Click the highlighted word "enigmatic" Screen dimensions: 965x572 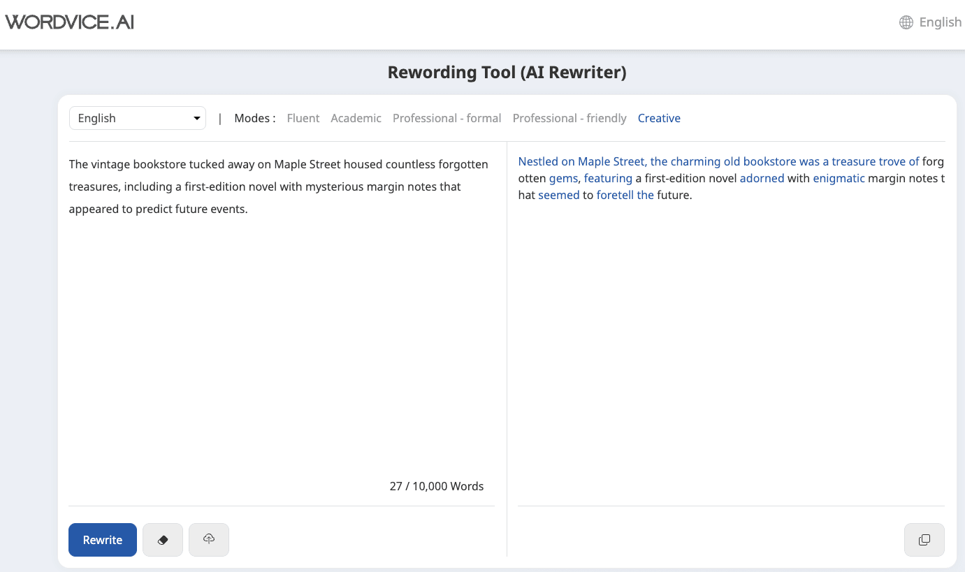[839, 178]
